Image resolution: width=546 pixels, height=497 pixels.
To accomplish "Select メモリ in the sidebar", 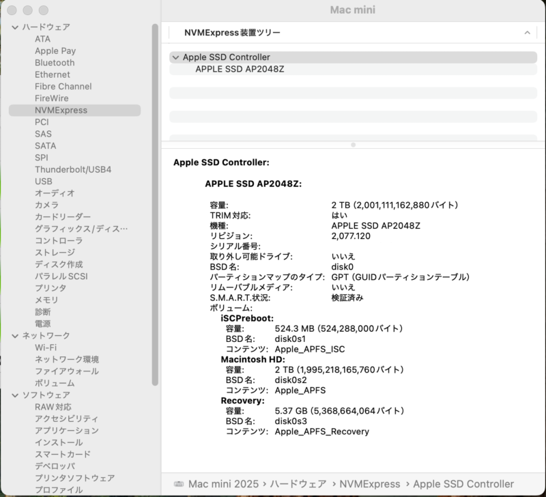I will click(x=46, y=300).
